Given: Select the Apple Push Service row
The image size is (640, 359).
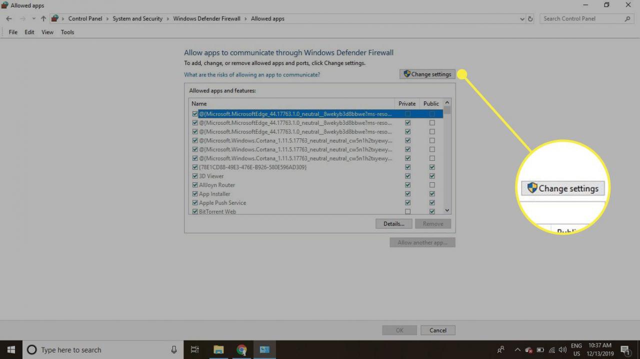Looking at the screenshot, I should [x=316, y=203].
